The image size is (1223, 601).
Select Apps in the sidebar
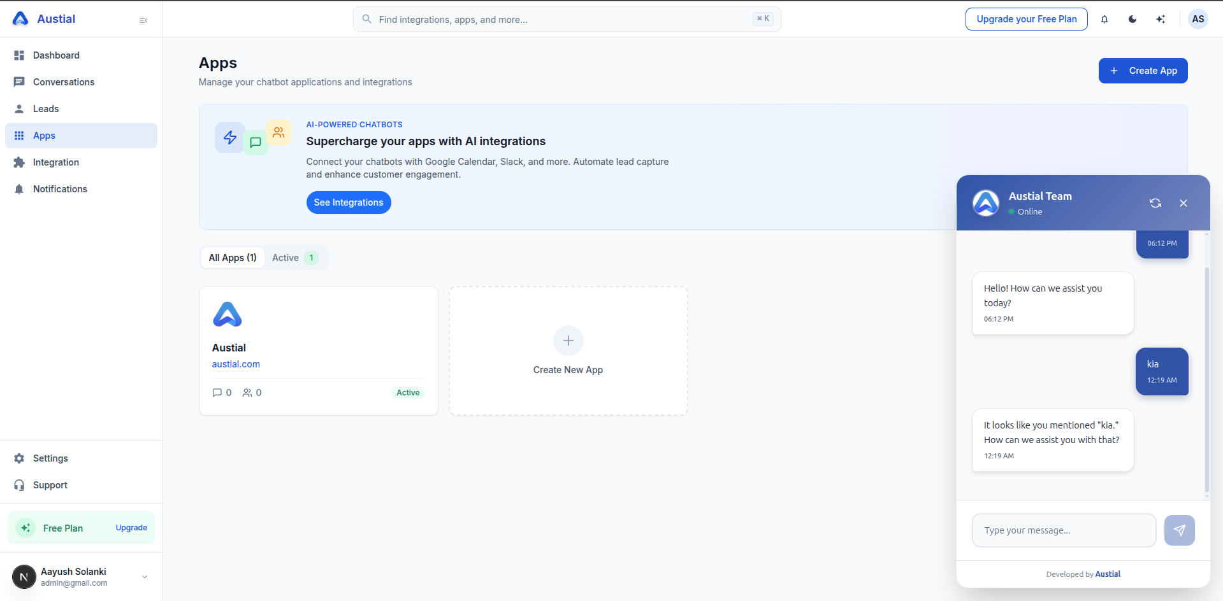[81, 136]
